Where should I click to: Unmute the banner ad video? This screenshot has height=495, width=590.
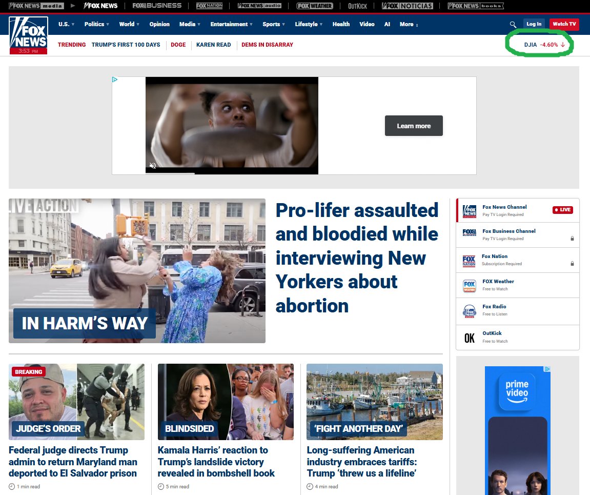[x=153, y=166]
